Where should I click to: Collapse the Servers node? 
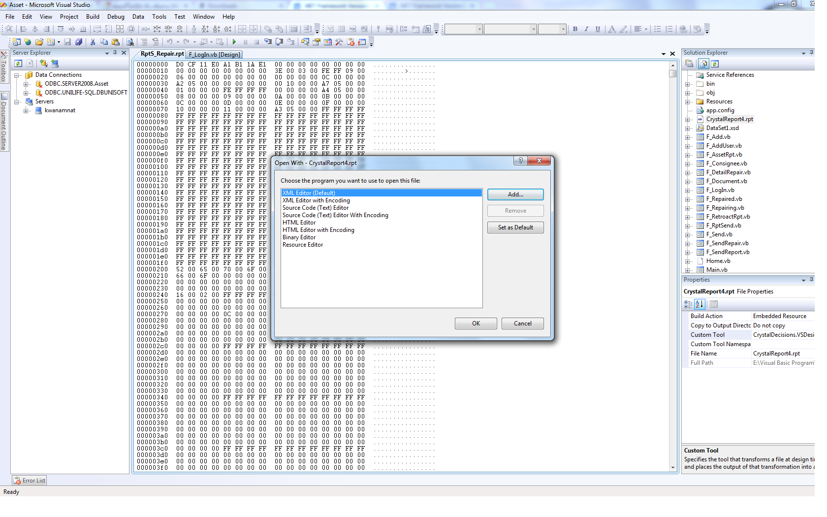(17, 102)
